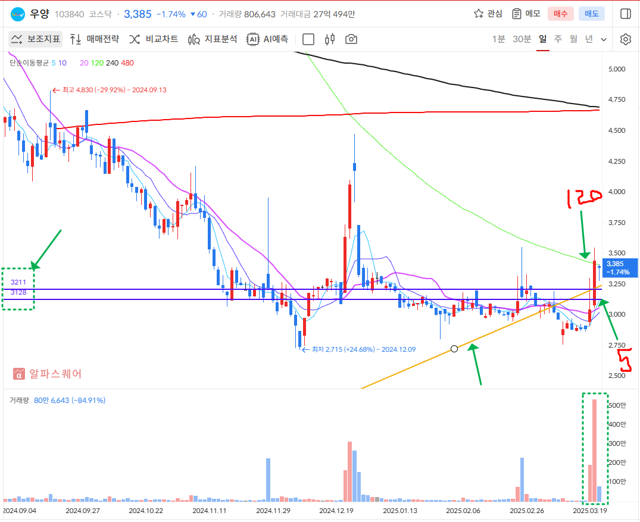Open 지표분석 indicator analysis
Screen dimensions: 640x522
click(x=213, y=39)
